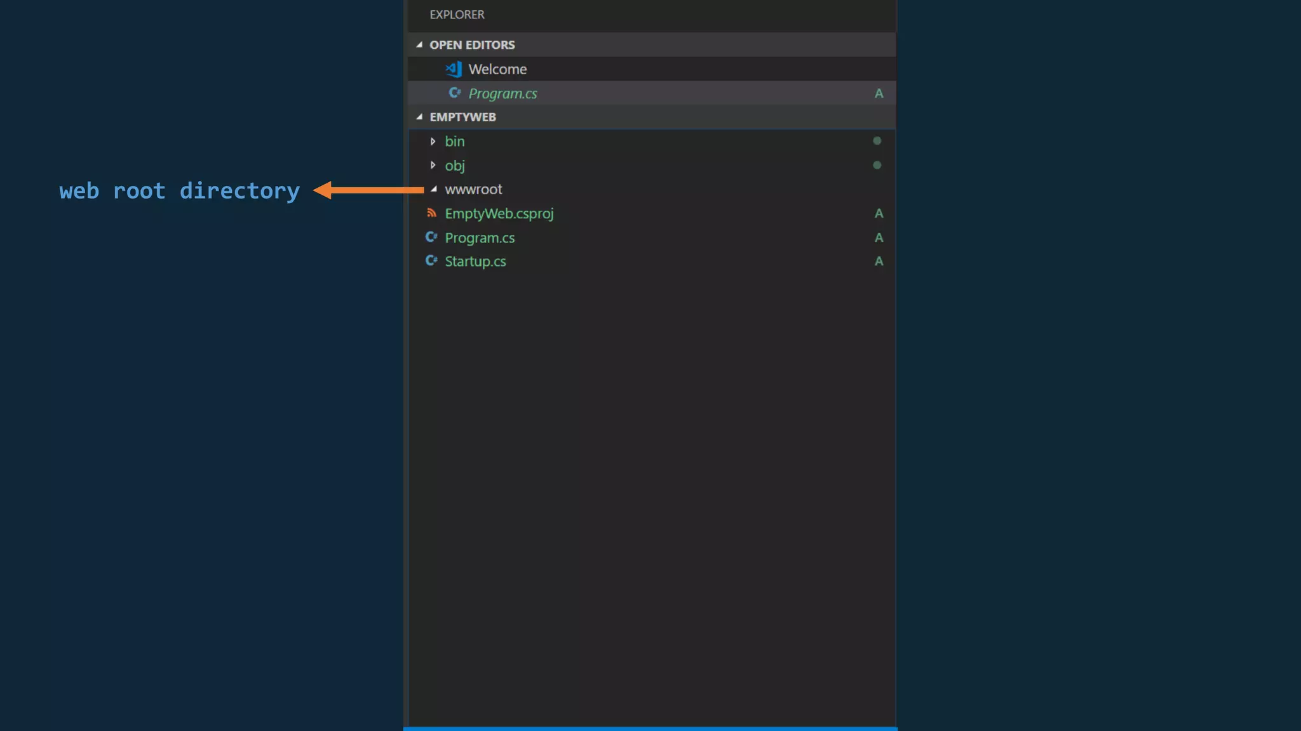Open the Welcome editor entry

(x=497, y=69)
